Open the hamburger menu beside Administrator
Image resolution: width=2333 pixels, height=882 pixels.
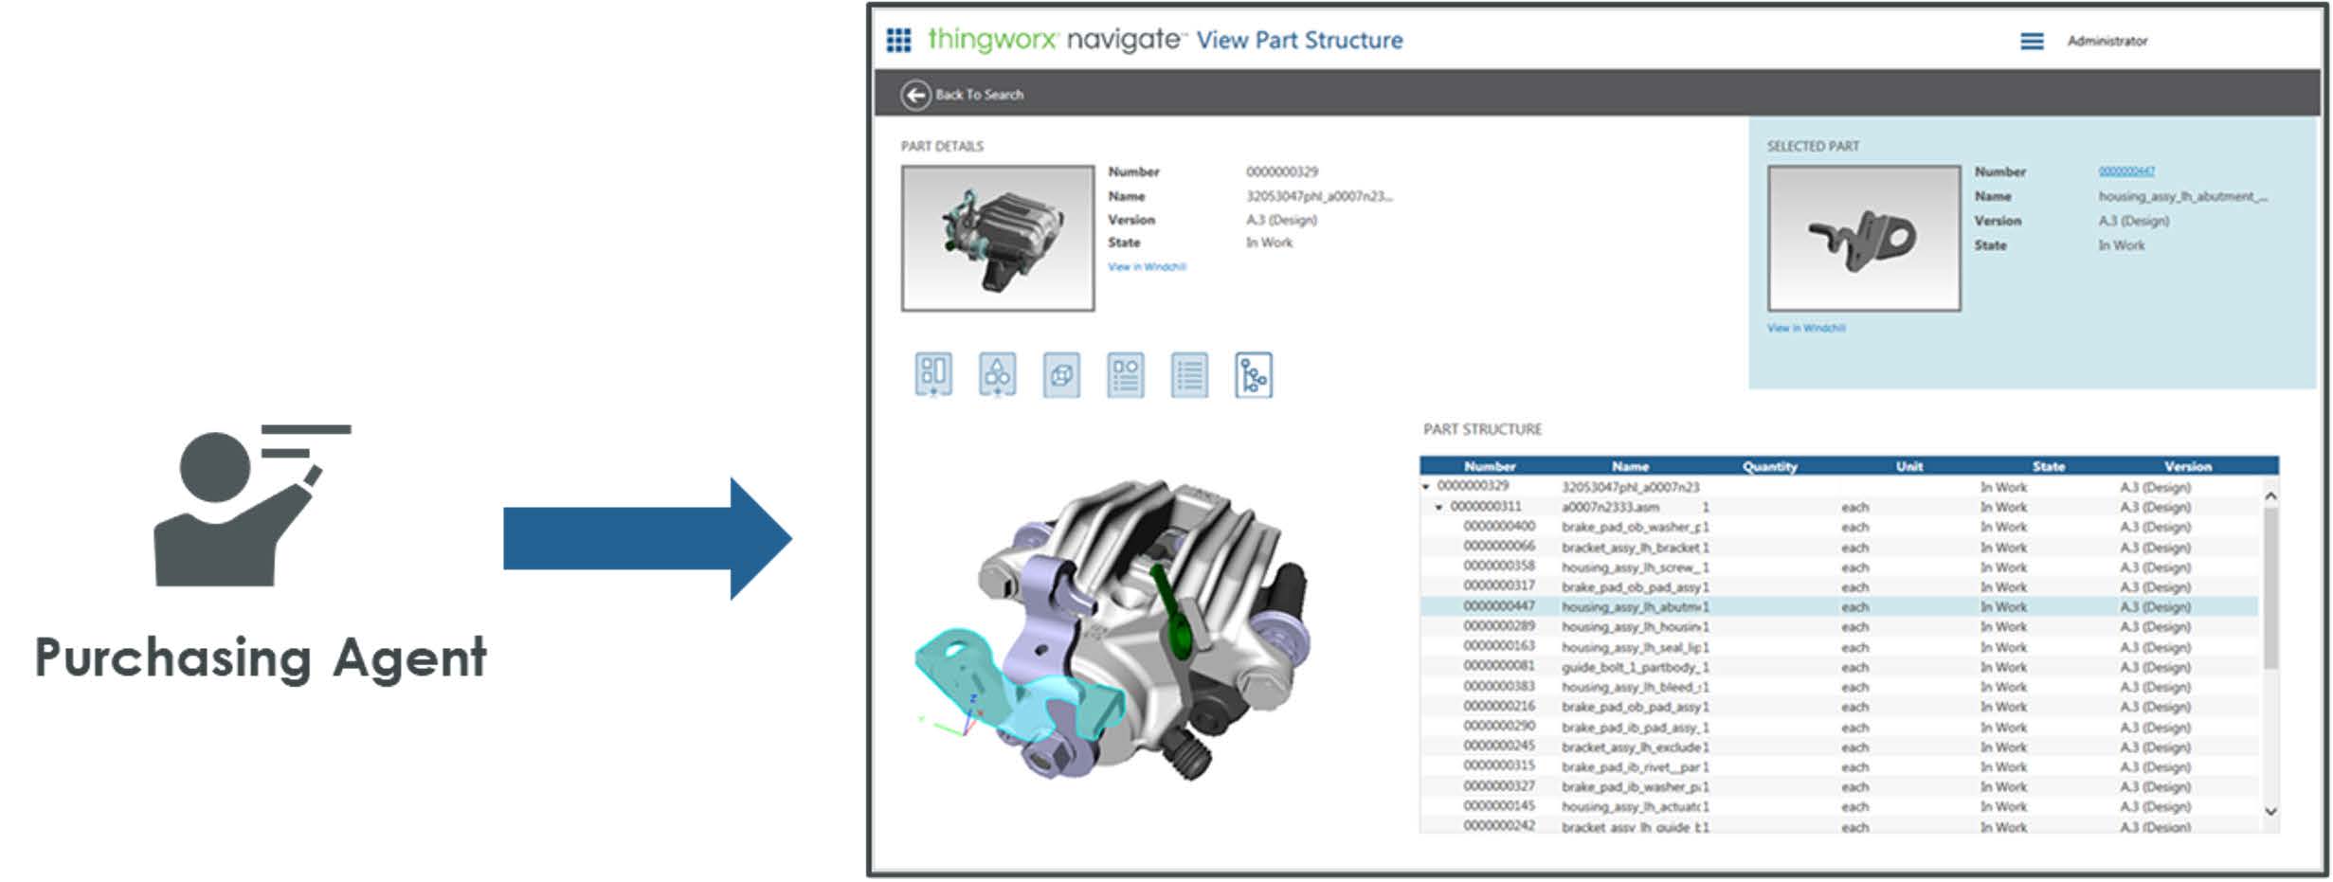(2031, 41)
